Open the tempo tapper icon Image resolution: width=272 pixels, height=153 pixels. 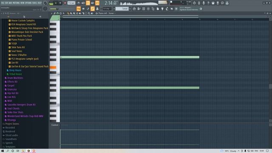(x=167, y=8)
